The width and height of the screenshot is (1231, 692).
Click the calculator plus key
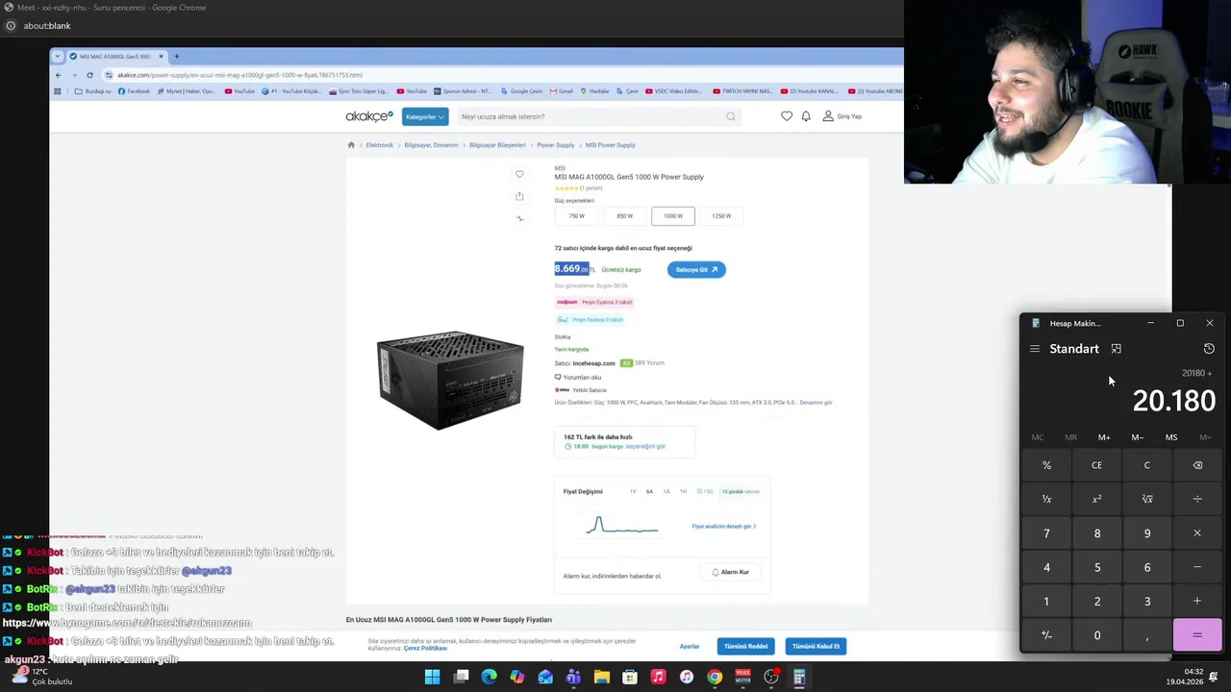[1197, 602]
